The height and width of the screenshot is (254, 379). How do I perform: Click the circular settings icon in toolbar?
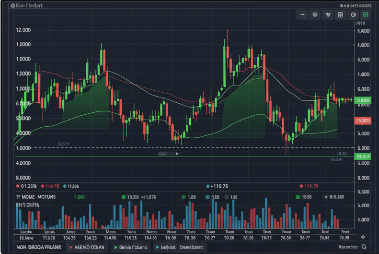click(x=353, y=15)
